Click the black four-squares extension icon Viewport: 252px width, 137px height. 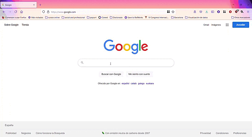tap(224, 12)
